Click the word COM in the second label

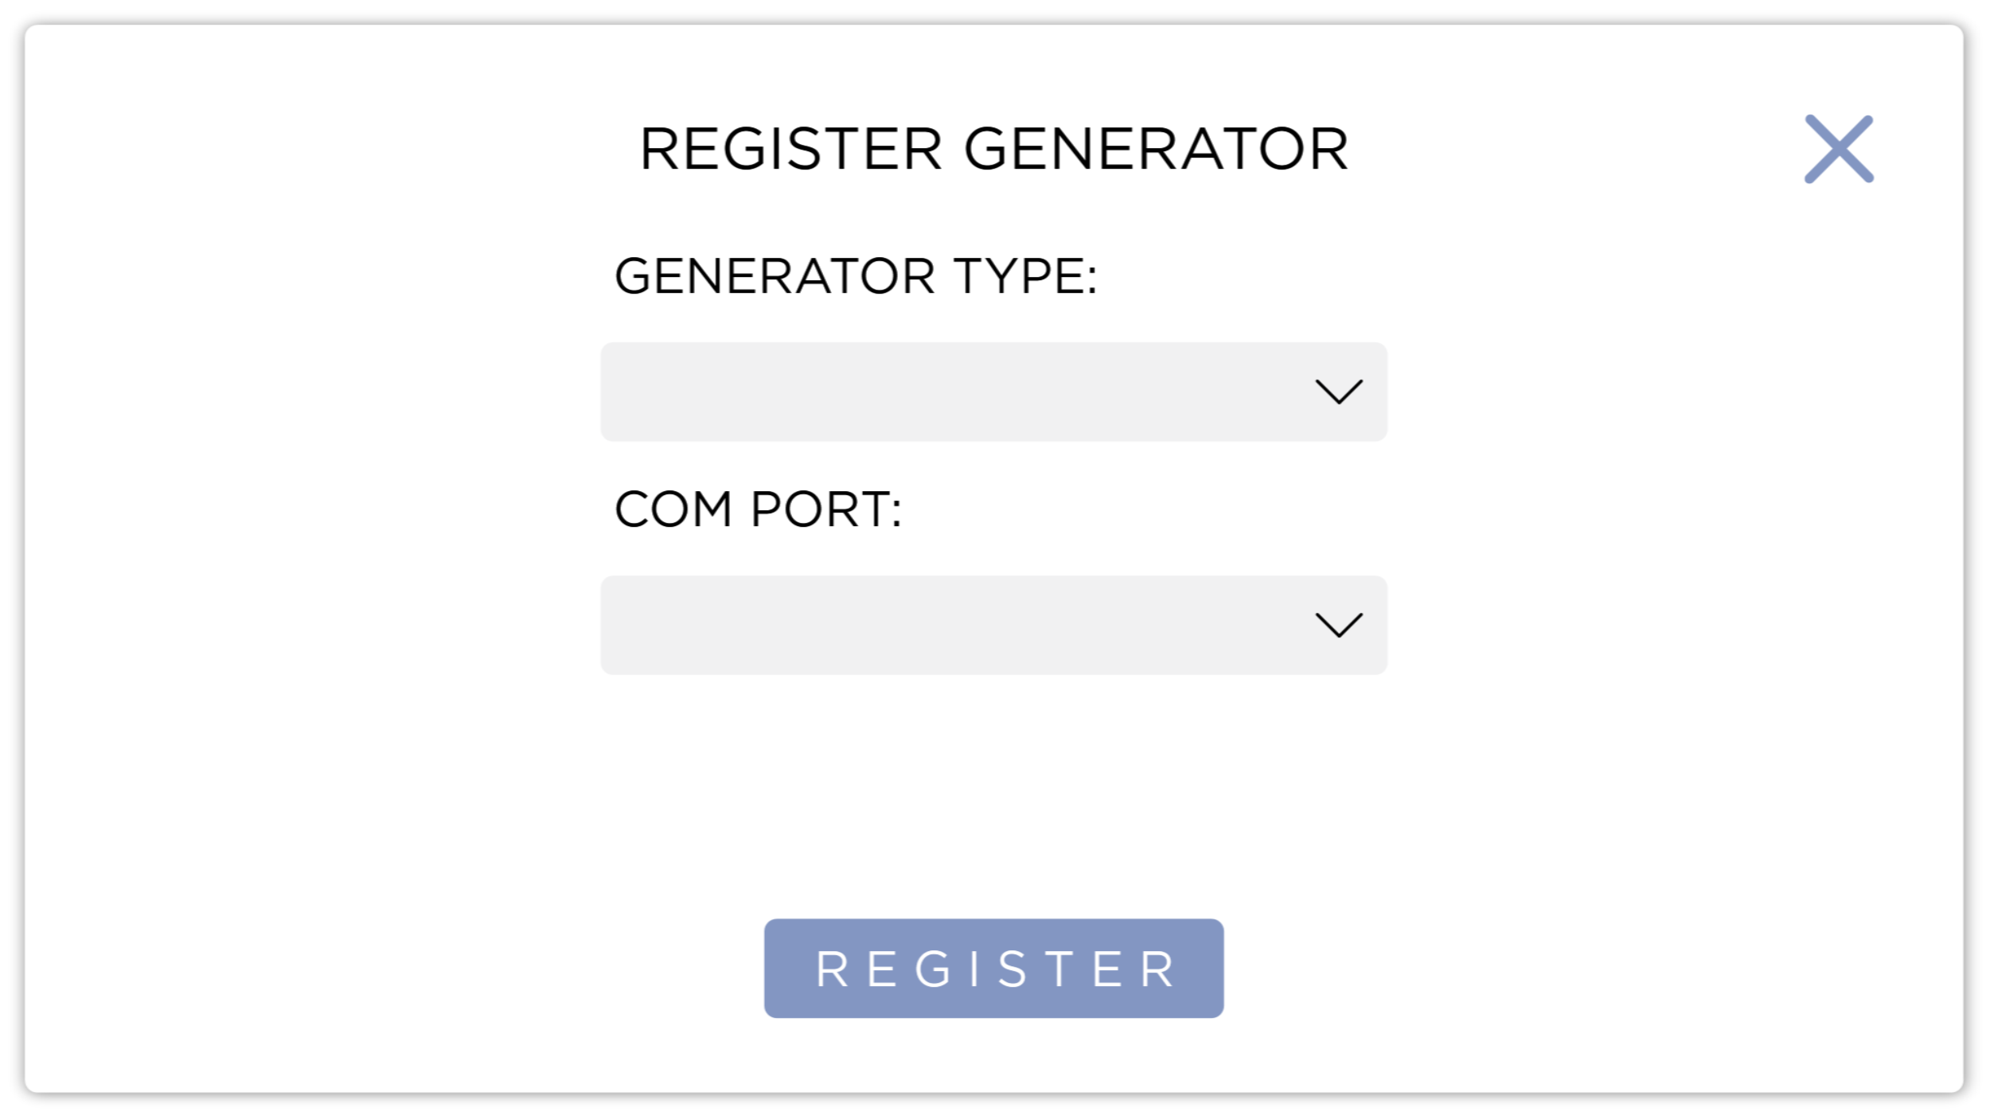[x=673, y=509]
